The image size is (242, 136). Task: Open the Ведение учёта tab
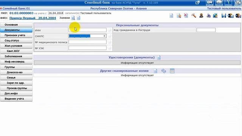(16, 99)
